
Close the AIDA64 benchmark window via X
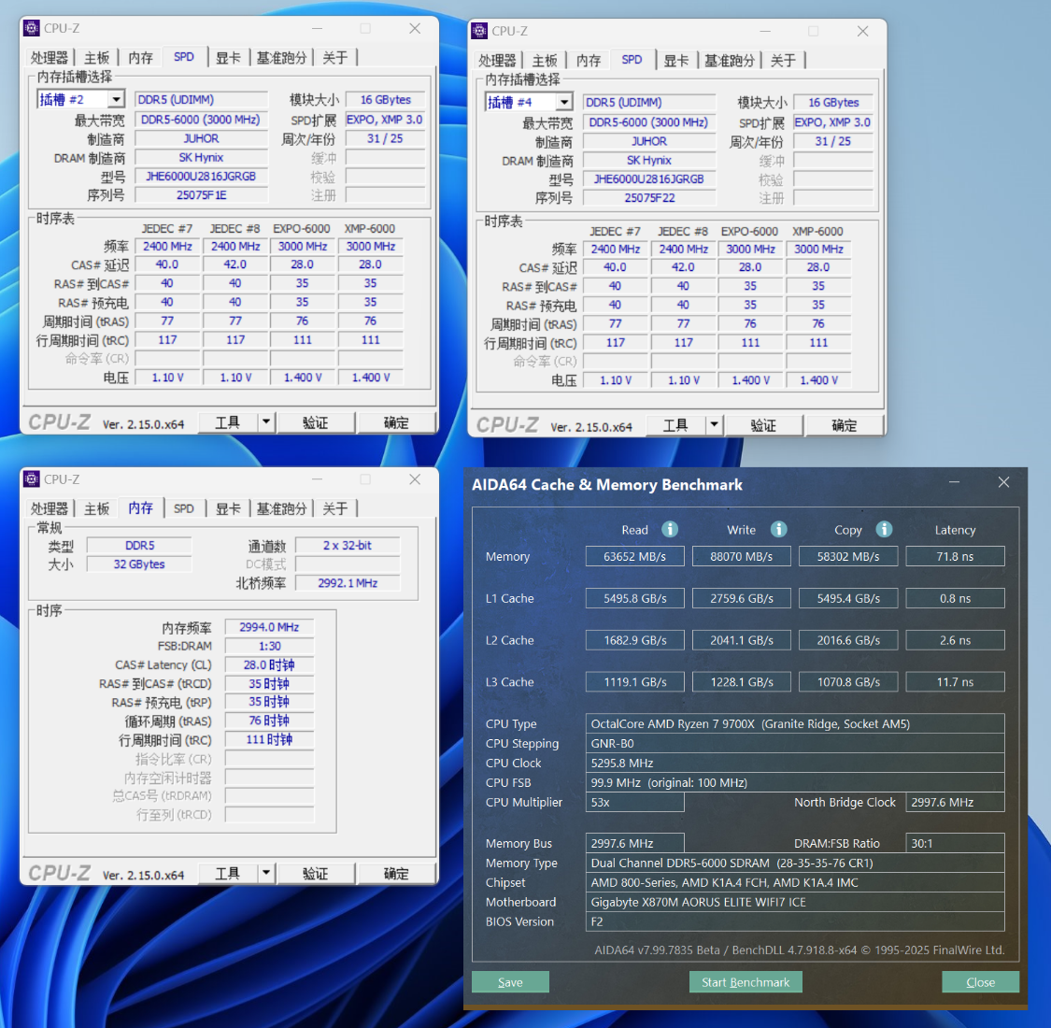tap(1003, 482)
